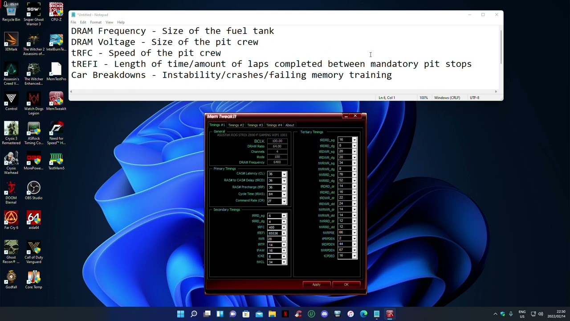Switch to the Timings #2 tab
Viewport: 570px width, 321px height.
[236, 125]
